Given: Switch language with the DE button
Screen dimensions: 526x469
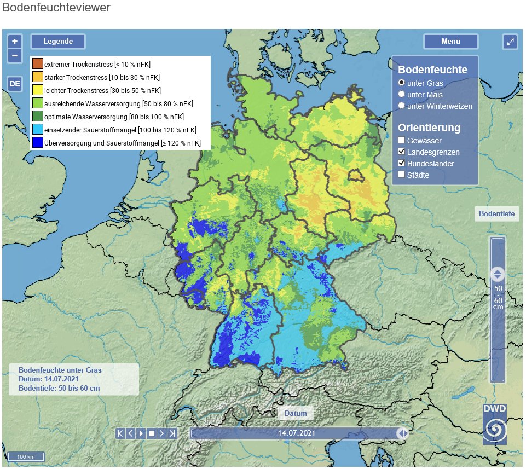Looking at the screenshot, I should pos(14,84).
